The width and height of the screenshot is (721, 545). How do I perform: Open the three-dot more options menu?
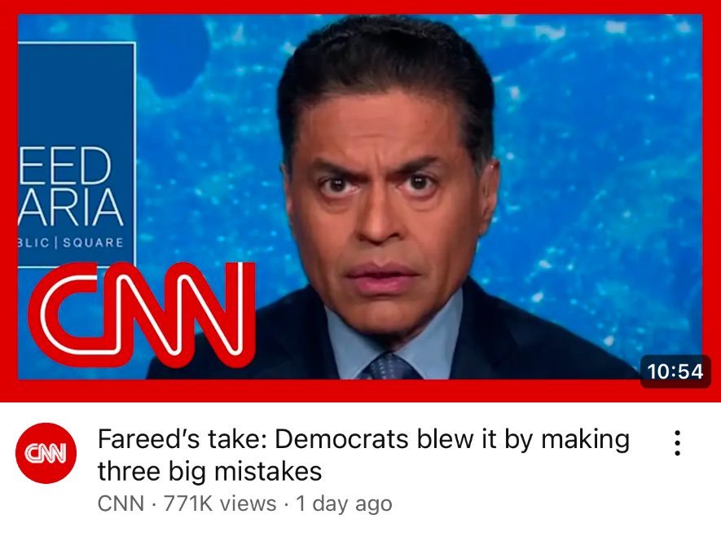[677, 443]
